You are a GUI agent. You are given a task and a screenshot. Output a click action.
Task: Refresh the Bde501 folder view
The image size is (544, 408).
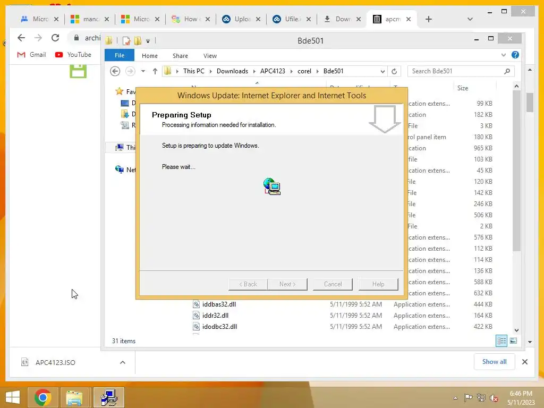point(394,72)
